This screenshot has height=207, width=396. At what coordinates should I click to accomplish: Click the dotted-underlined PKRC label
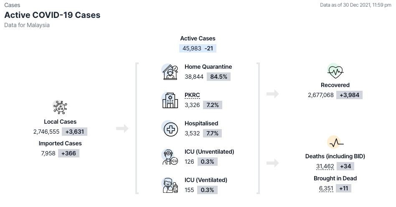192,95
